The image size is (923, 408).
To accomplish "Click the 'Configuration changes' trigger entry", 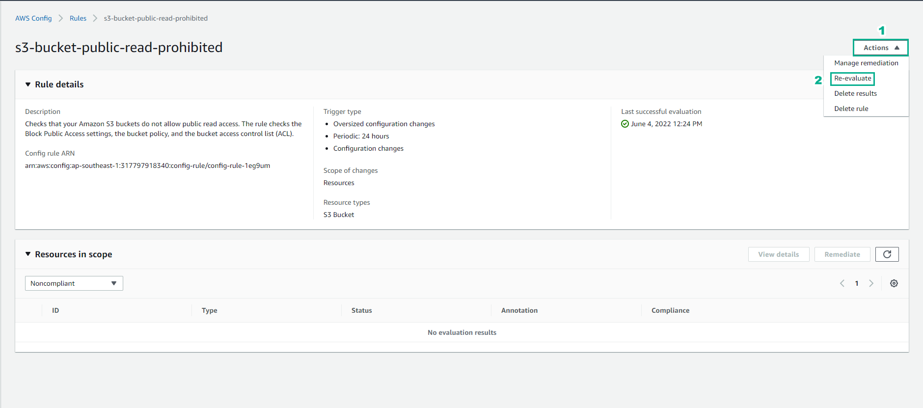I will [368, 148].
